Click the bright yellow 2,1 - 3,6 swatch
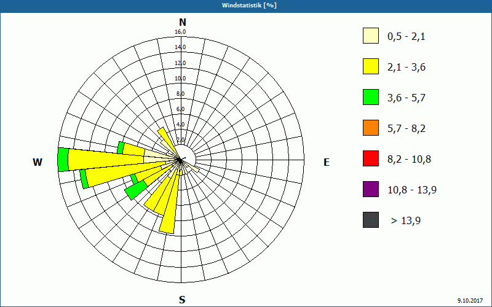492x307 pixels. pos(371,66)
